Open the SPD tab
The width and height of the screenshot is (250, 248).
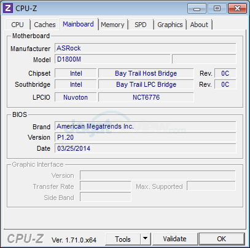[x=141, y=25]
